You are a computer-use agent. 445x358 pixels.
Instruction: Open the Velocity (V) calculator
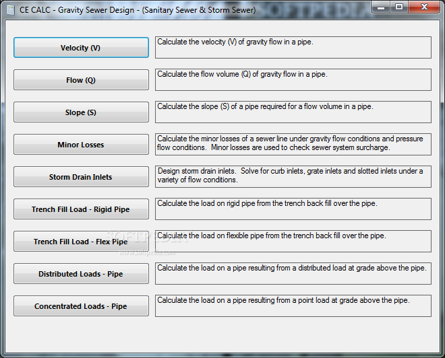point(81,48)
